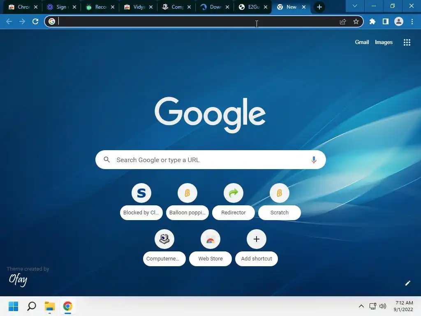421x316 pixels.
Task: Go forward with the forward arrow
Action: tap(22, 21)
